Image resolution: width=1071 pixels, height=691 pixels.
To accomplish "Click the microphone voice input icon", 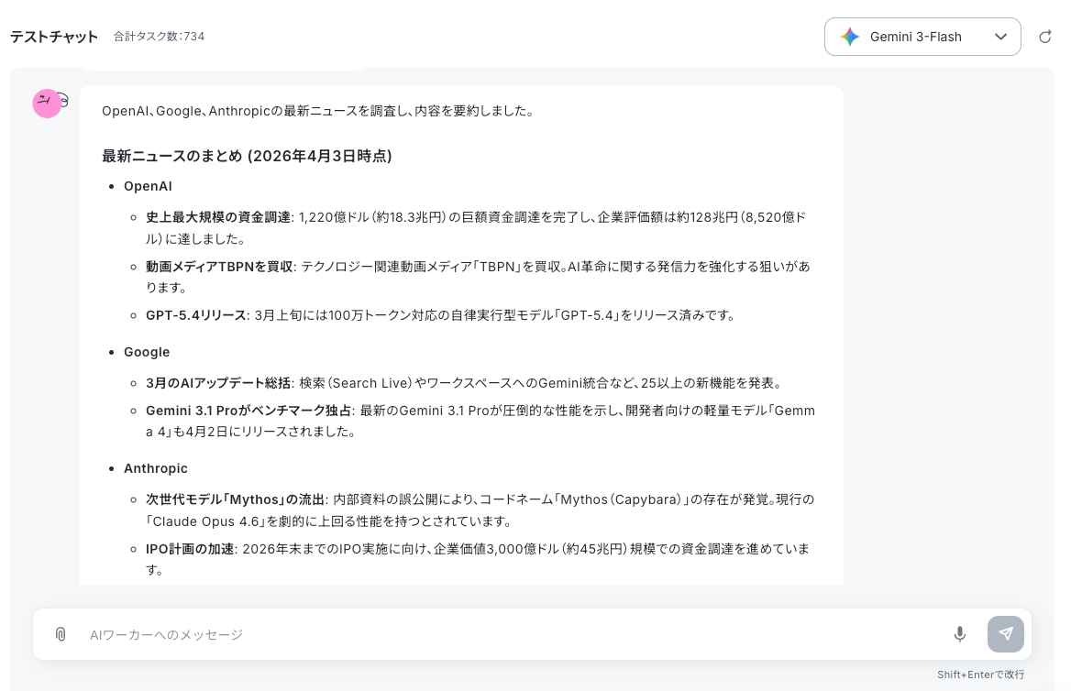I will 959,634.
